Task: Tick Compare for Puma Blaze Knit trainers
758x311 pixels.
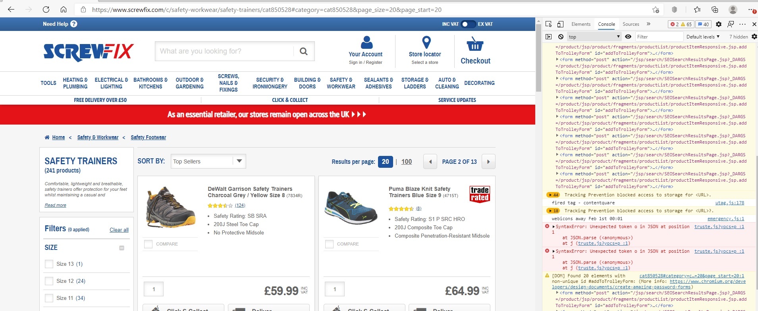Action: pyautogui.click(x=329, y=244)
